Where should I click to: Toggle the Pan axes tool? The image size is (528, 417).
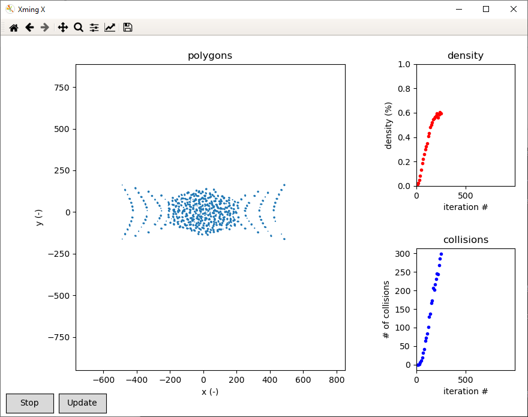coord(63,28)
